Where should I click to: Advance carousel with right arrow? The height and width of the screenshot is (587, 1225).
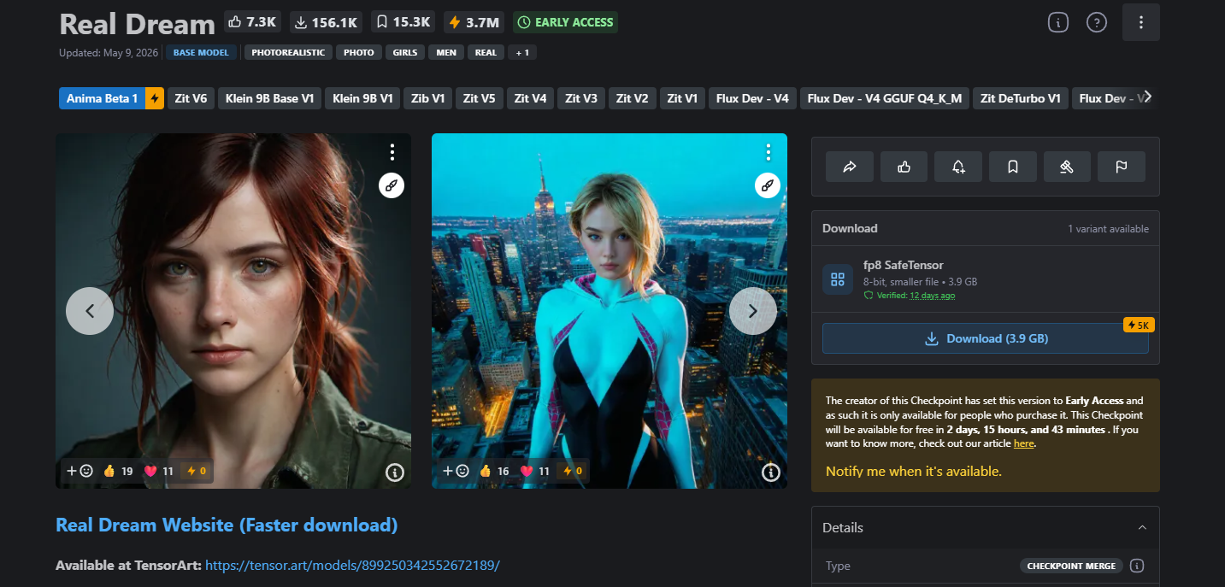(x=753, y=311)
